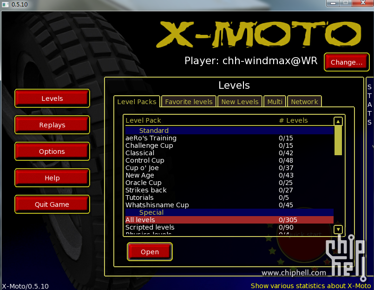Open the Replays section
This screenshot has width=374, height=290.
[52, 125]
